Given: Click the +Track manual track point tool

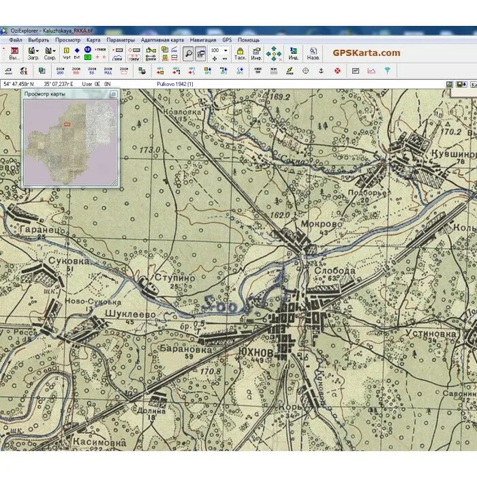Looking at the screenshot, I should 100,50.
